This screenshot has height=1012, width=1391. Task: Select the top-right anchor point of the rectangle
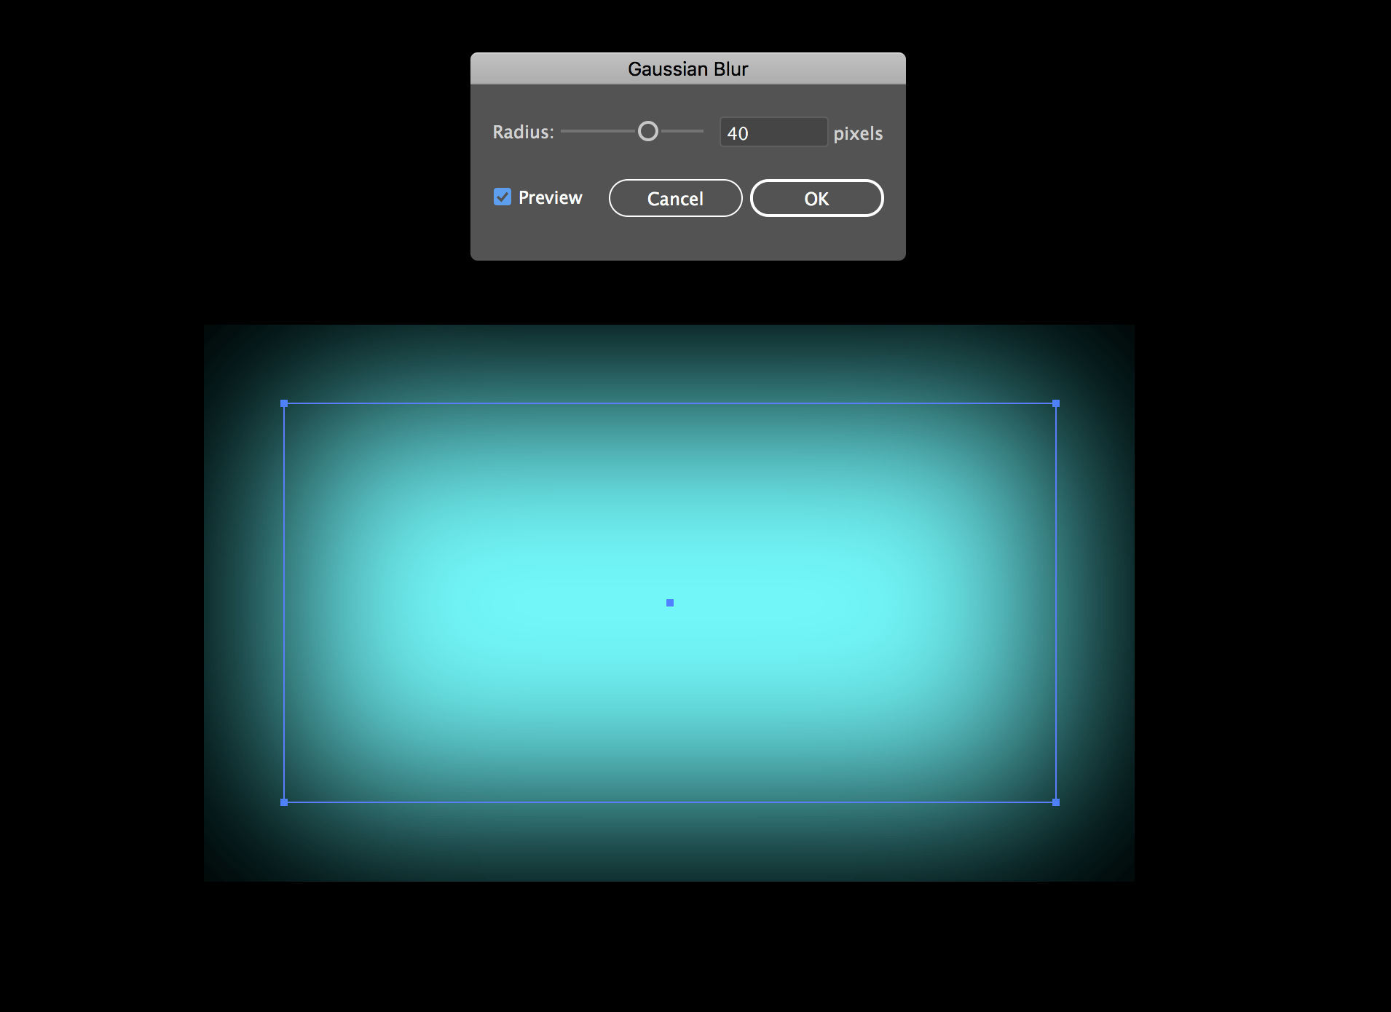point(1056,403)
